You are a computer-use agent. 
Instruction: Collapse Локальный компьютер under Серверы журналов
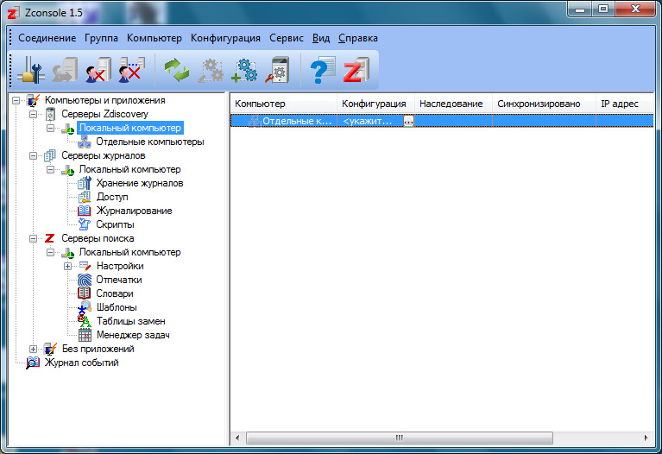(x=51, y=169)
